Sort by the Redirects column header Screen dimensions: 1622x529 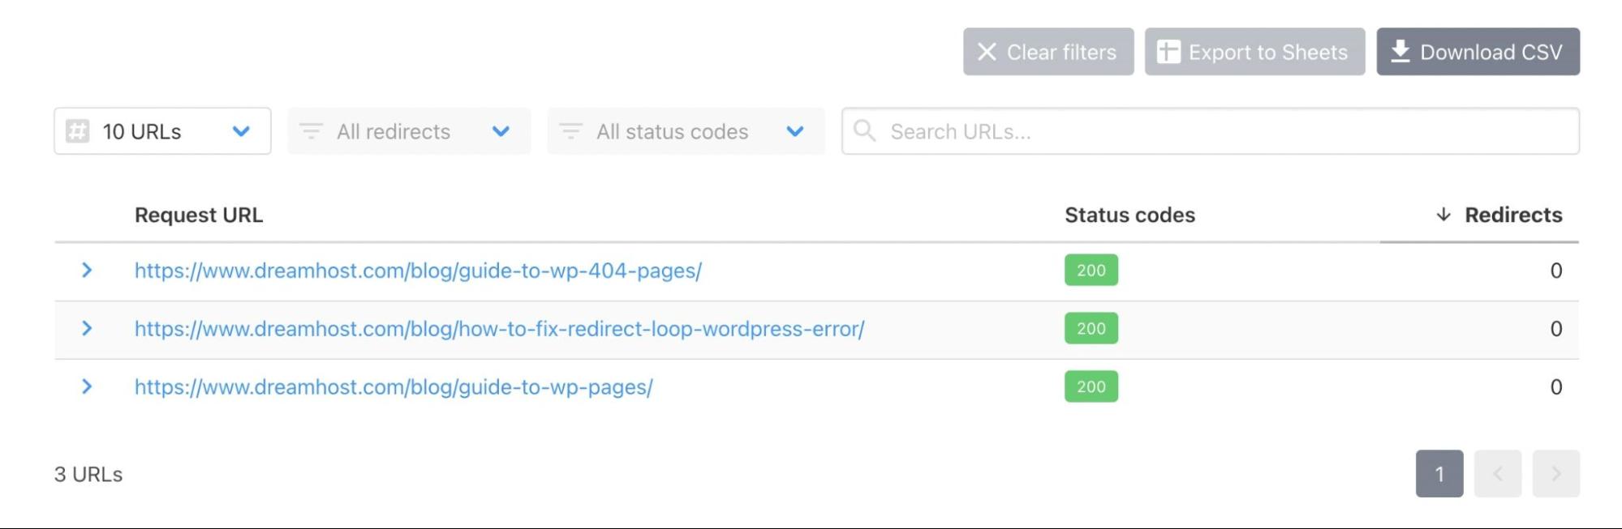click(1512, 215)
